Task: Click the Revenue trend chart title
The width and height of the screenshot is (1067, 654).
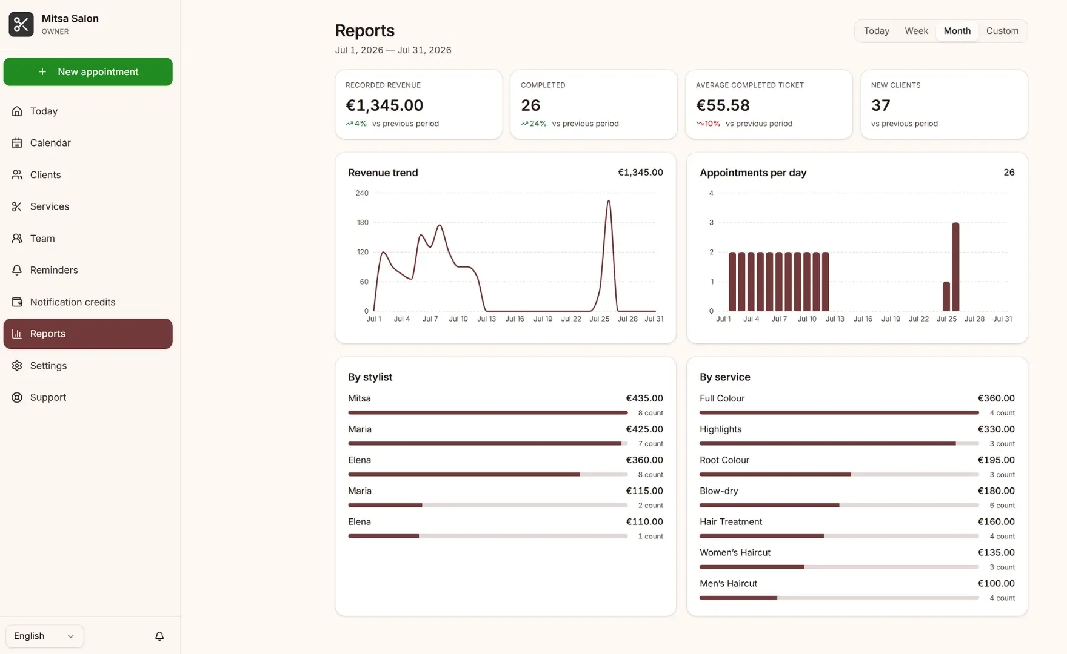Action: [x=383, y=173]
